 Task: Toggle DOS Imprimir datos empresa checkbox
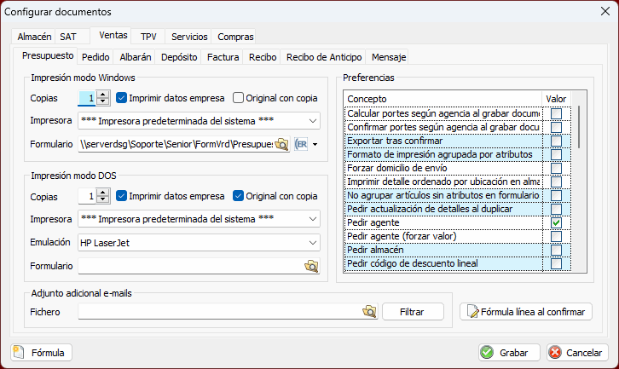122,196
